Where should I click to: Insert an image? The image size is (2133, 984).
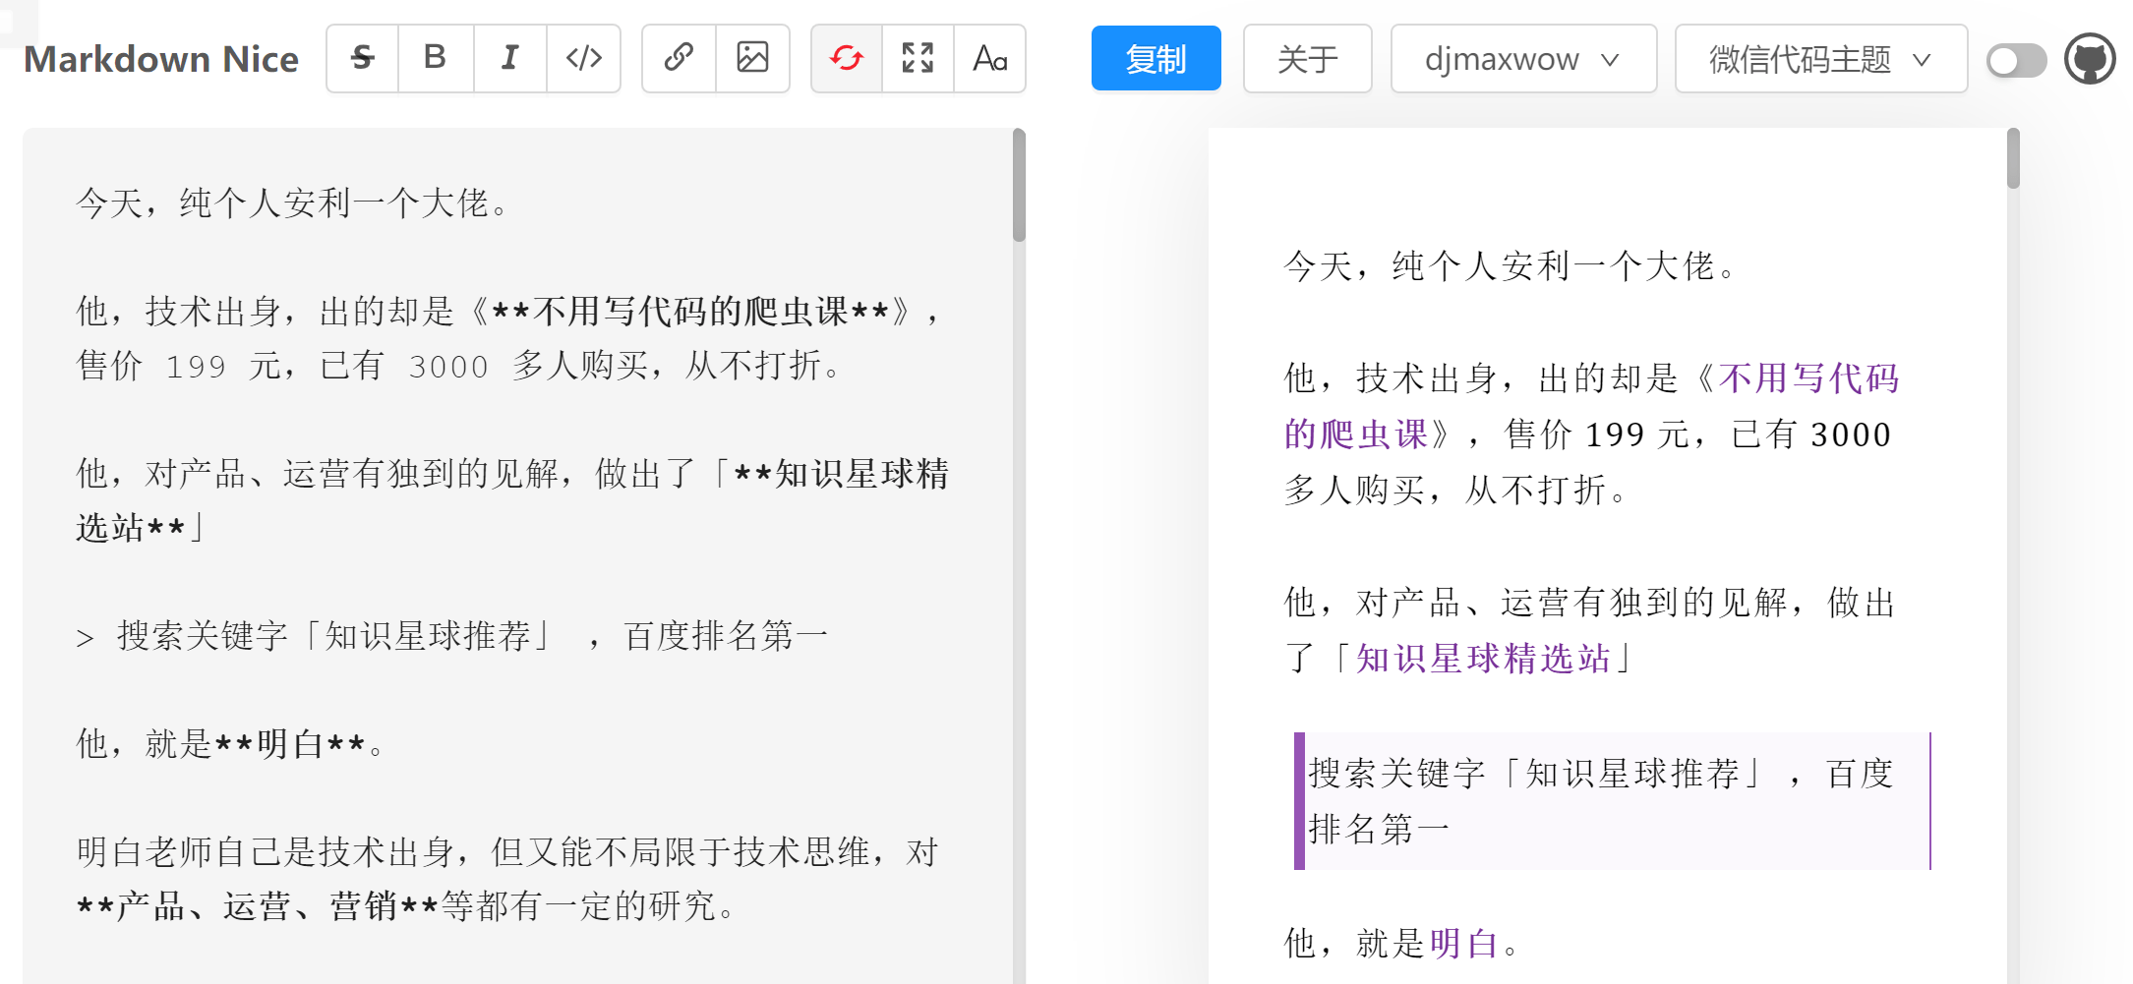(x=752, y=59)
